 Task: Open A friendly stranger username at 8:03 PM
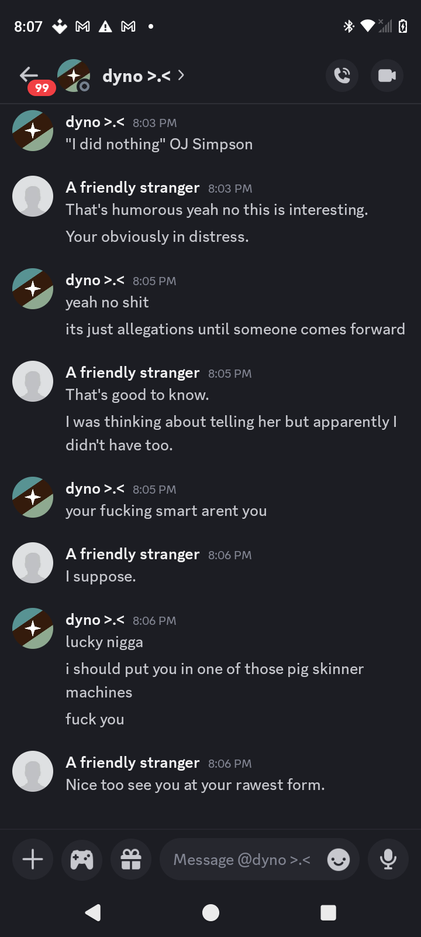click(x=133, y=187)
